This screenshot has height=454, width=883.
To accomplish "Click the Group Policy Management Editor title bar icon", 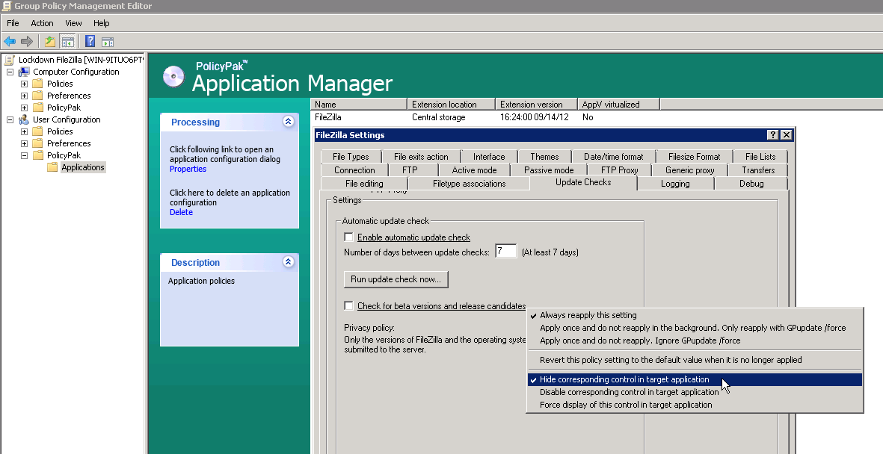I will coord(7,6).
